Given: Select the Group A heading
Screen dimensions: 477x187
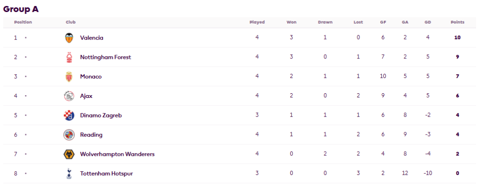Looking at the screenshot, I should [x=21, y=9].
